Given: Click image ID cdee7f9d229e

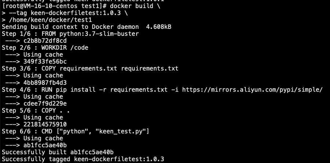Looking at the screenshot, I should tap(45, 103).
